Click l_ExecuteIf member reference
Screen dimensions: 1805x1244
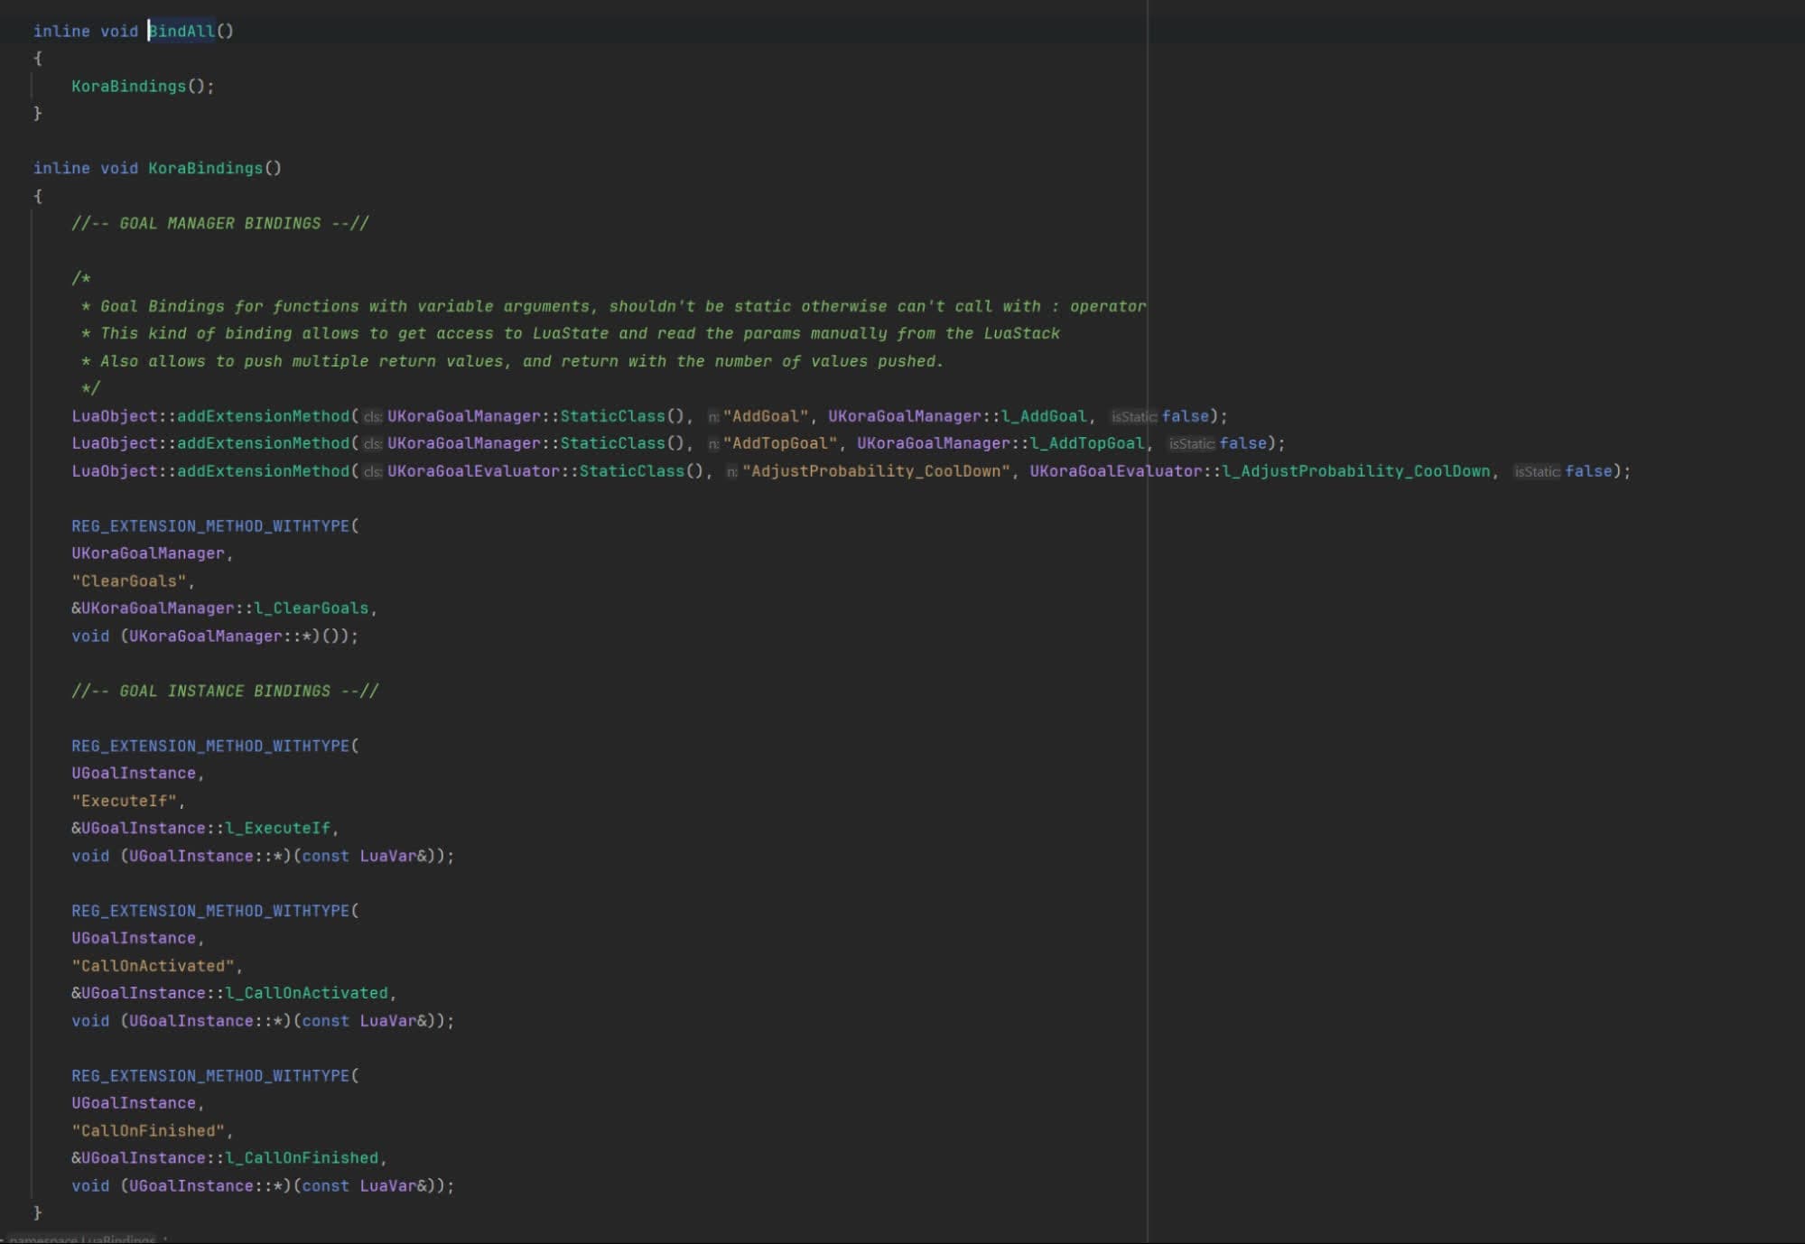278,828
